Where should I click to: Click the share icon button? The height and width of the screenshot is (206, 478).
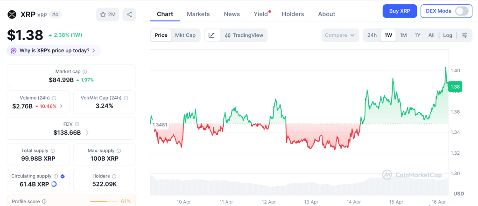[129, 14]
